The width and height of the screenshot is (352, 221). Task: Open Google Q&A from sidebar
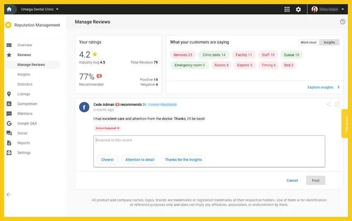pyautogui.click(x=27, y=123)
